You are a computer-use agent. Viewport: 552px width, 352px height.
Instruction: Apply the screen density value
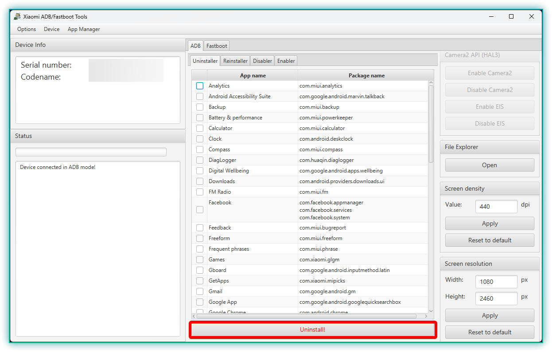490,223
